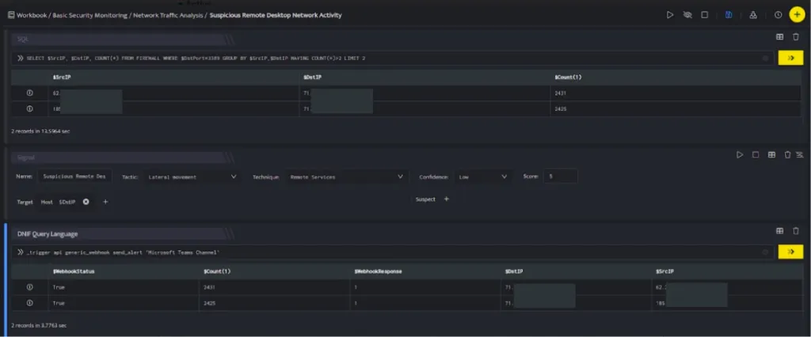Image resolution: width=811 pixels, height=337 pixels.
Task: Open info icon for the 2425 row in webhook results
Action: coord(29,303)
